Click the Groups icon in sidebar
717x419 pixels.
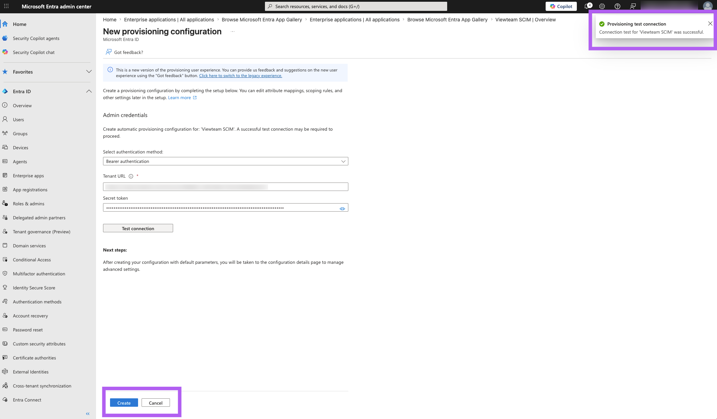pyautogui.click(x=5, y=133)
